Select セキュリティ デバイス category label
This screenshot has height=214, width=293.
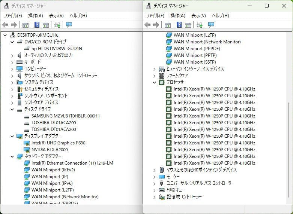[x=41, y=89]
